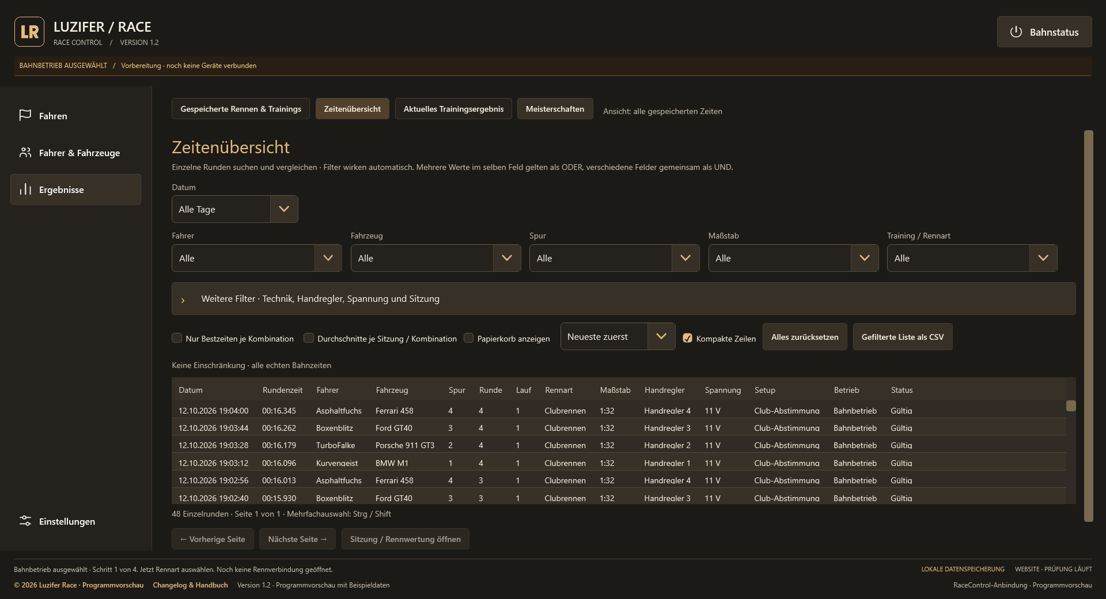This screenshot has width=1106, height=599.
Task: Select the Ergebnisse bar chart icon
Action: pos(25,189)
